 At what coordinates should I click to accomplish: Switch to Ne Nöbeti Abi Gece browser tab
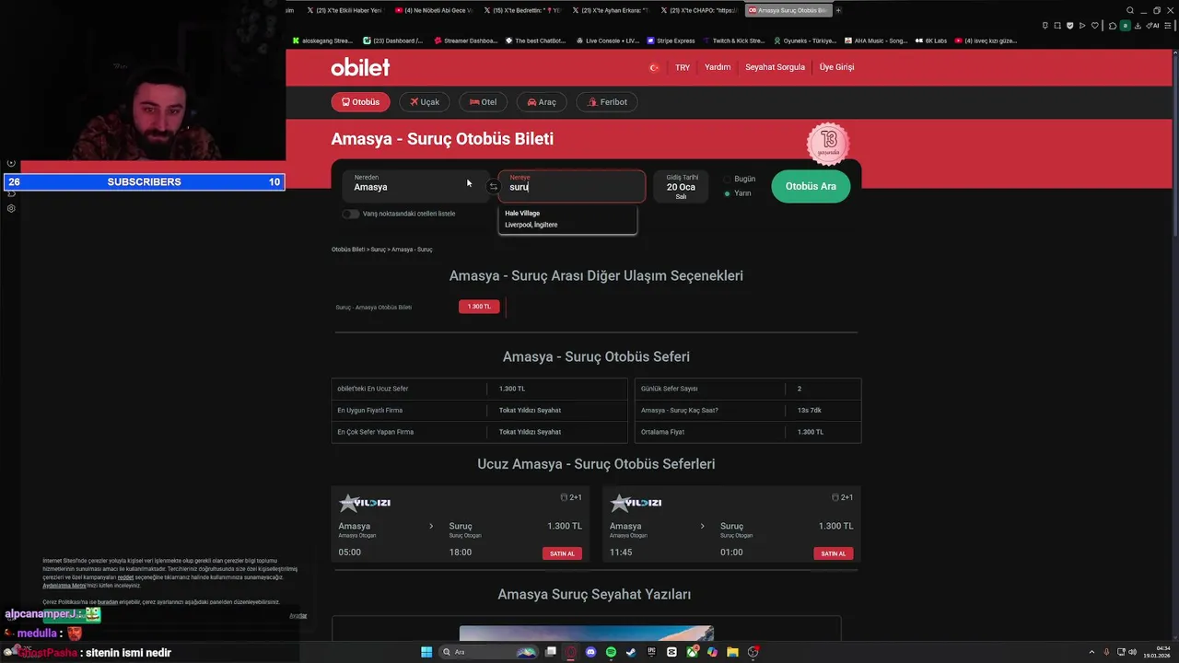point(434,10)
